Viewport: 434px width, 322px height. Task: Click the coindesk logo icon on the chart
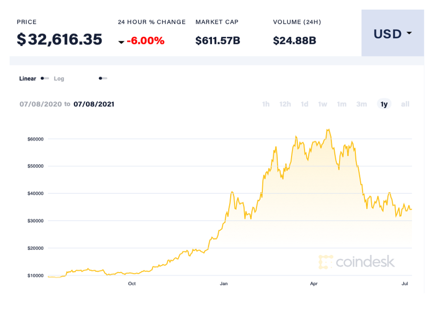coord(325,262)
